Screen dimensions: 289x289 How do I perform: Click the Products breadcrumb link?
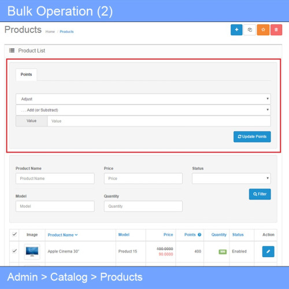pyautogui.click(x=66, y=32)
